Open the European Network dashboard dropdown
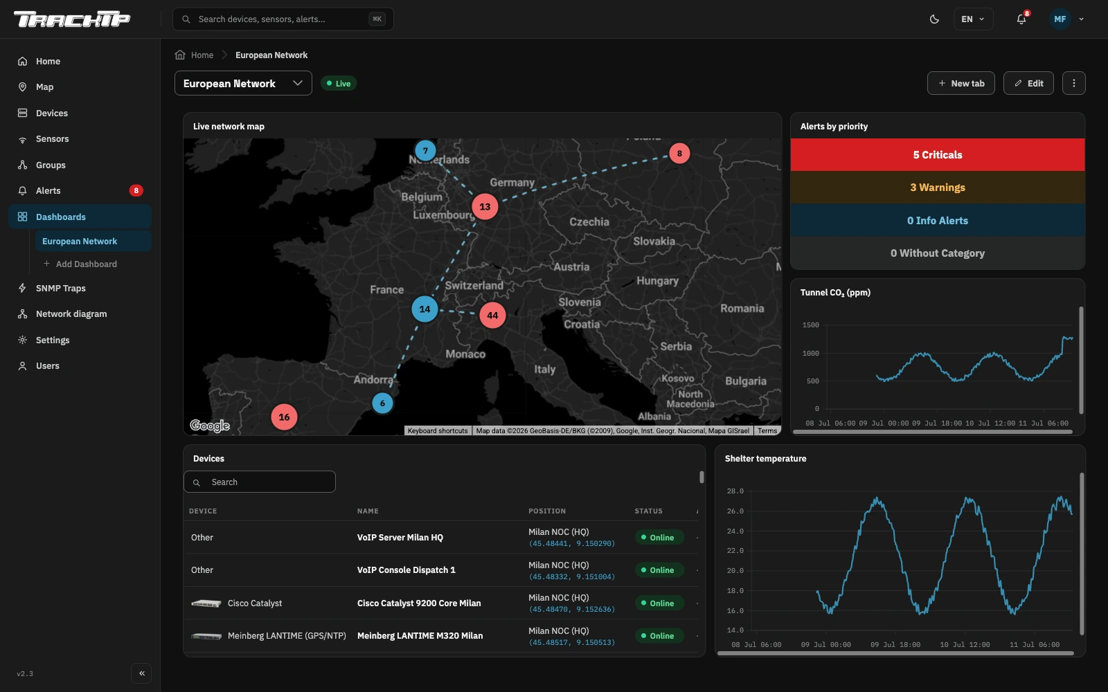 point(243,83)
